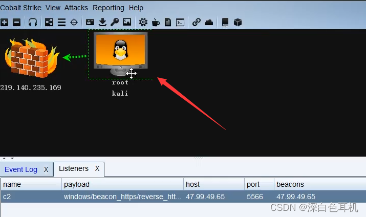Open screenshots picture icon
This screenshot has height=217, width=366.
point(127,23)
